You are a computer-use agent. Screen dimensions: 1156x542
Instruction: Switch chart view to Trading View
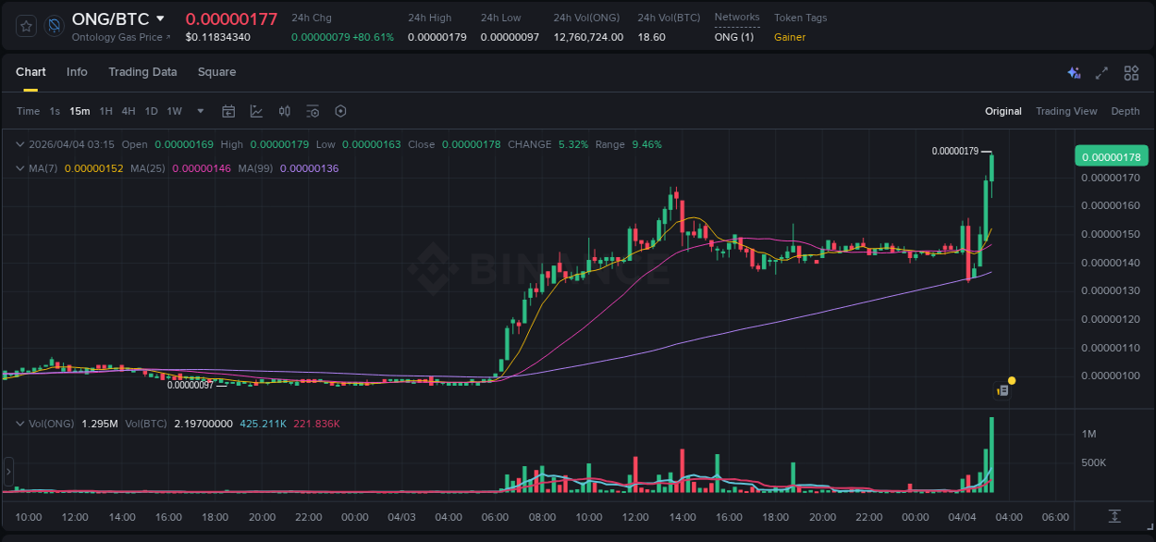[x=1065, y=111]
